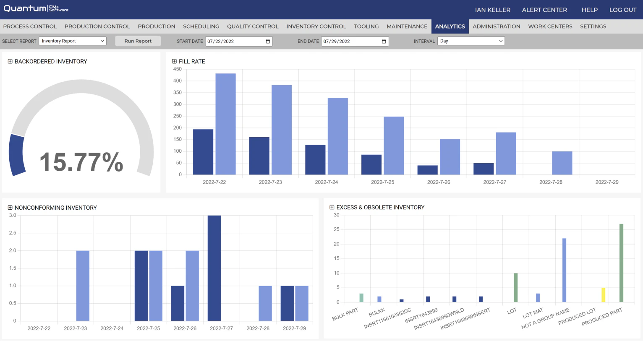The height and width of the screenshot is (341, 643).
Task: Open the Select Report dropdown
Action: [72, 41]
